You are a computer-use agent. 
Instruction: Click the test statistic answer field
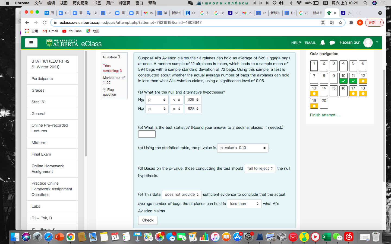147,134
